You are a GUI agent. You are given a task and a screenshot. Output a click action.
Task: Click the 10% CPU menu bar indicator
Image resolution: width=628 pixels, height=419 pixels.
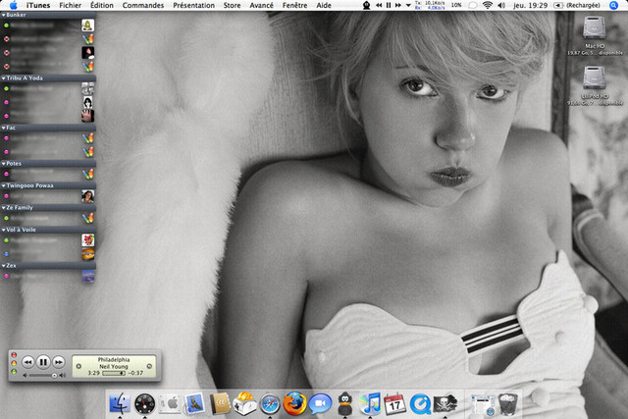[455, 5]
